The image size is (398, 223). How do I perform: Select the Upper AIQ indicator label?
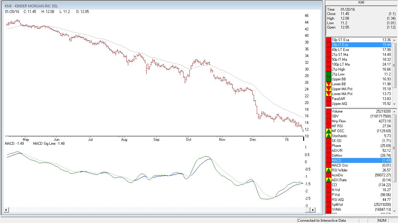tap(339, 104)
